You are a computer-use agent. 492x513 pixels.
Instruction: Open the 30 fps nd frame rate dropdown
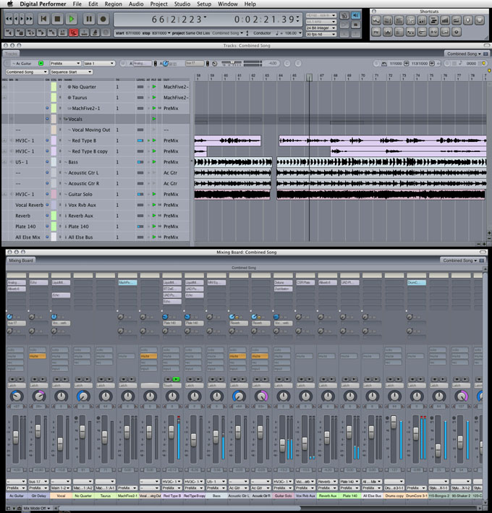(x=321, y=34)
